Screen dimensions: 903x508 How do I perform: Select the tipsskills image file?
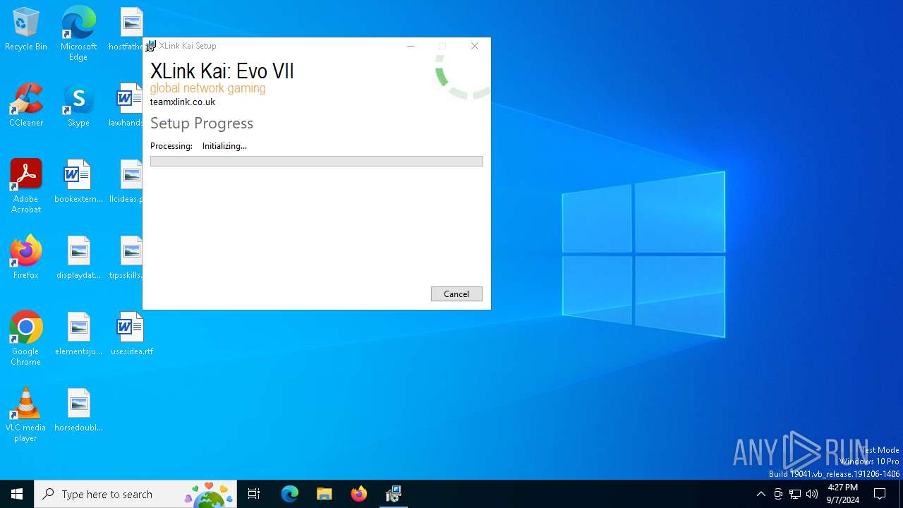pos(127,258)
